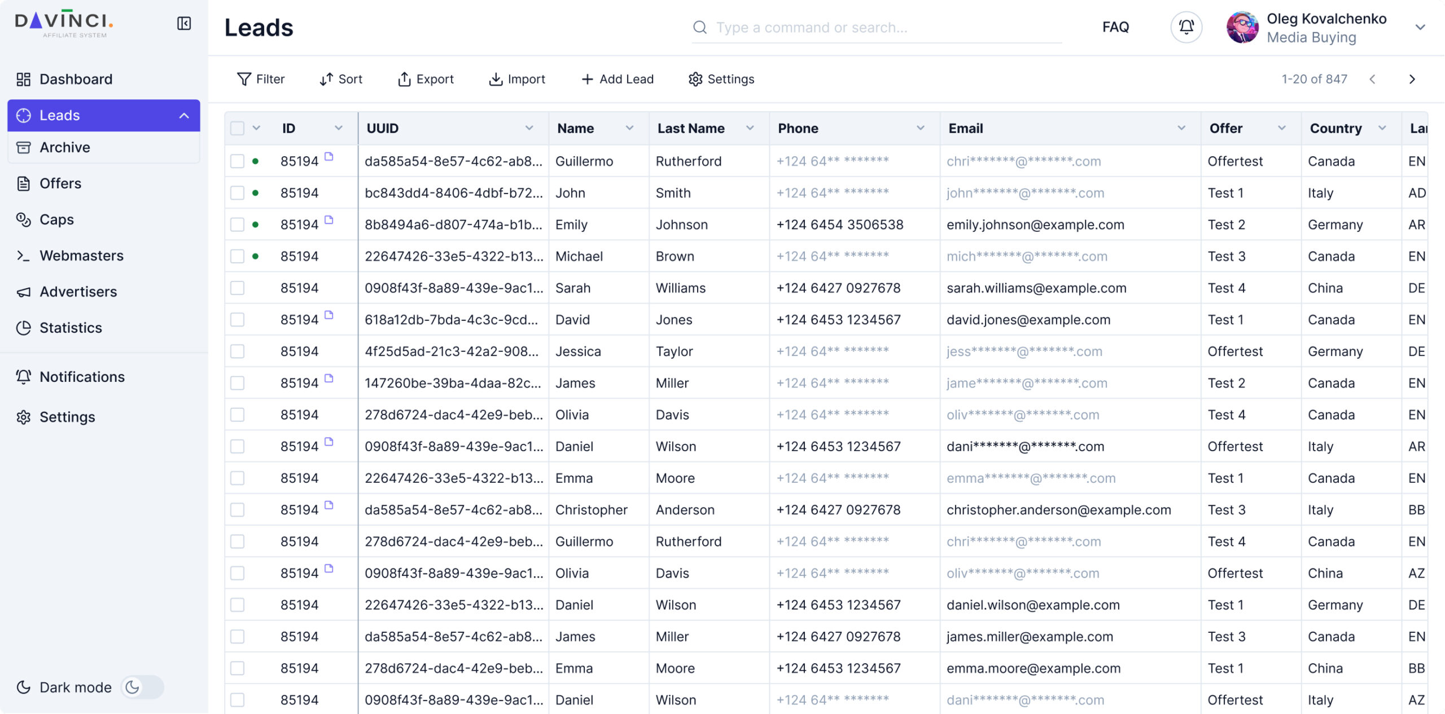Click the Filter funnel icon

coord(244,79)
